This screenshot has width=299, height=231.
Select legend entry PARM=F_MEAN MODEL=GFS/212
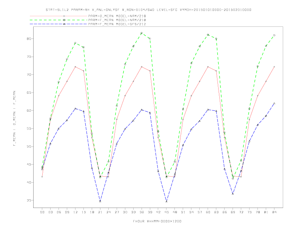click(x=117, y=24)
